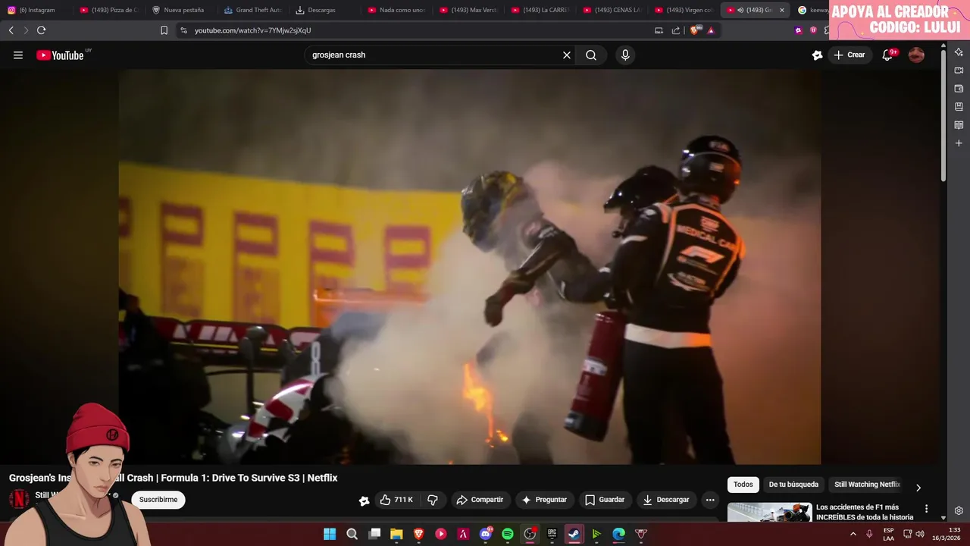Switch to the La CARRER tab

pyautogui.click(x=540, y=10)
